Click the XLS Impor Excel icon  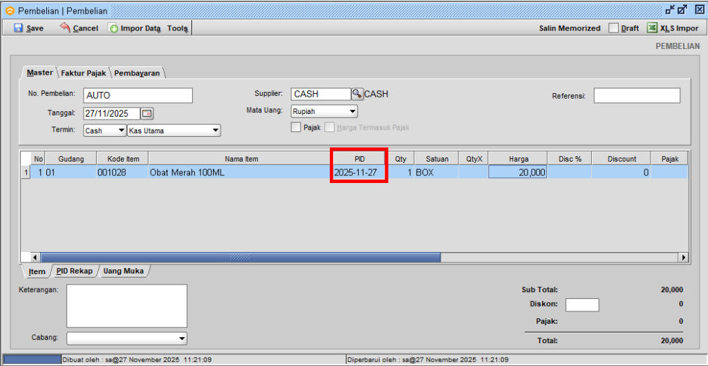point(651,28)
